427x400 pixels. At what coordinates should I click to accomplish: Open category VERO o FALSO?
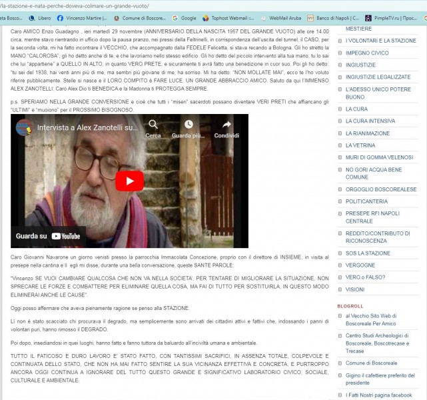(365, 277)
